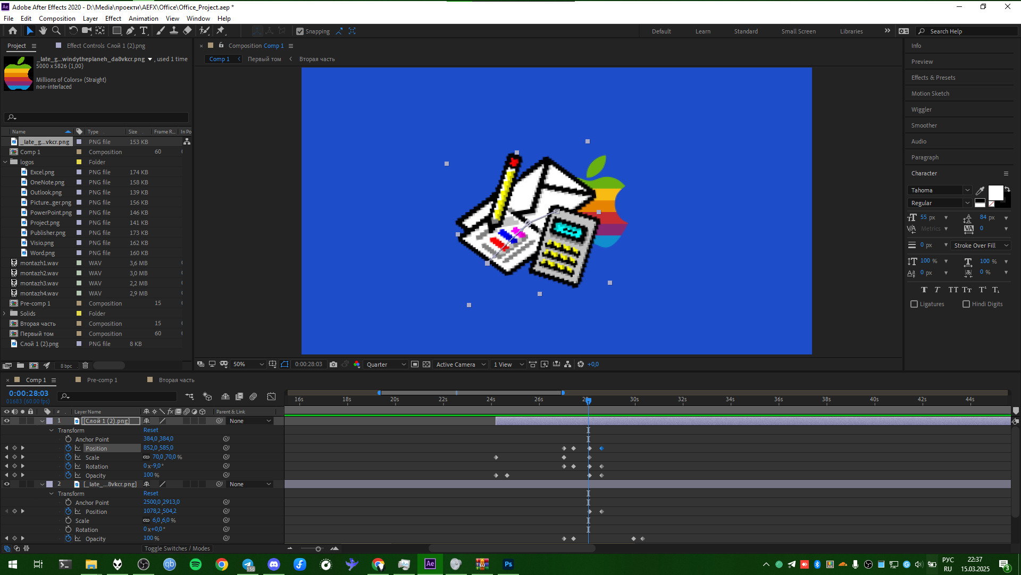Viewport: 1021px width, 575px height.
Task: Choose the Hand tool
Action: (43, 31)
